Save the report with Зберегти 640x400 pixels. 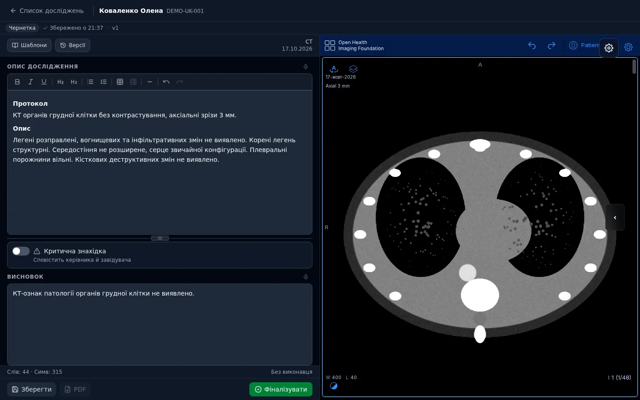tap(32, 389)
